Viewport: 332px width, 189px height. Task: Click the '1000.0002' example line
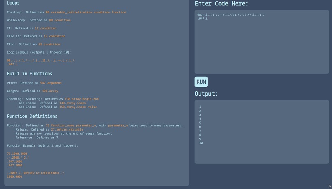(14, 177)
